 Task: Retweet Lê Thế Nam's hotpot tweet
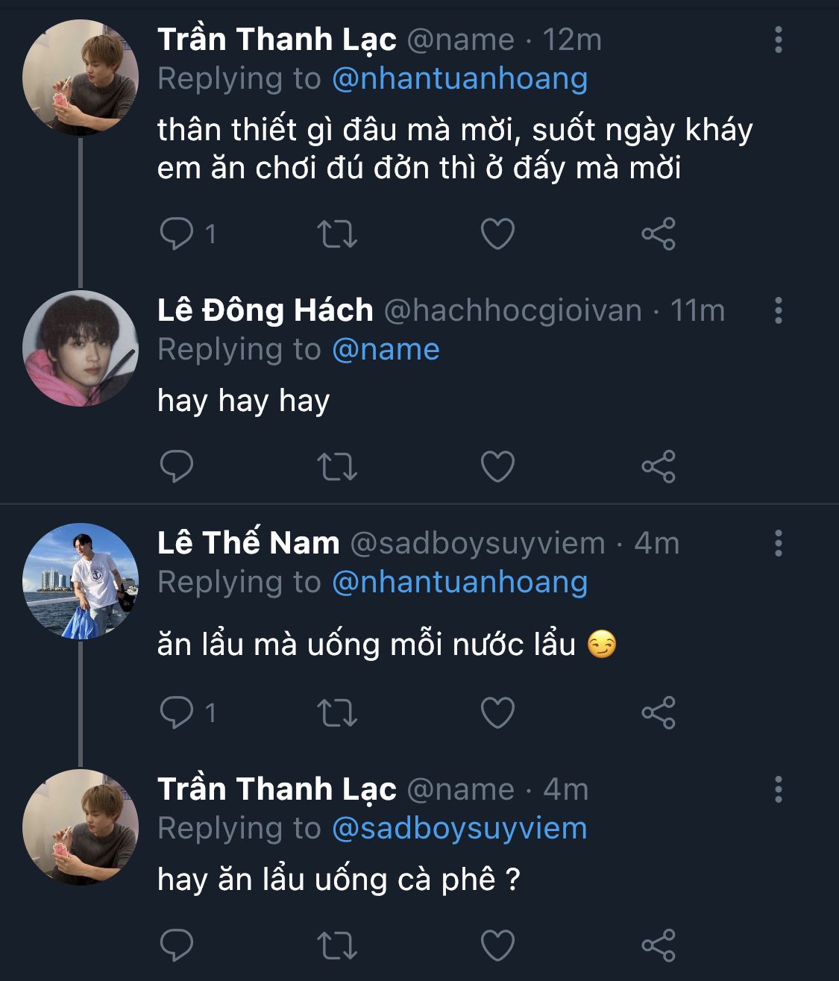tap(337, 712)
